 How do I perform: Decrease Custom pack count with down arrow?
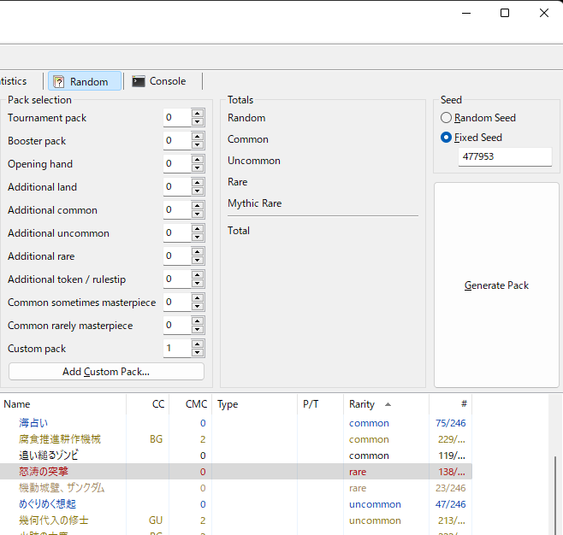[198, 352]
